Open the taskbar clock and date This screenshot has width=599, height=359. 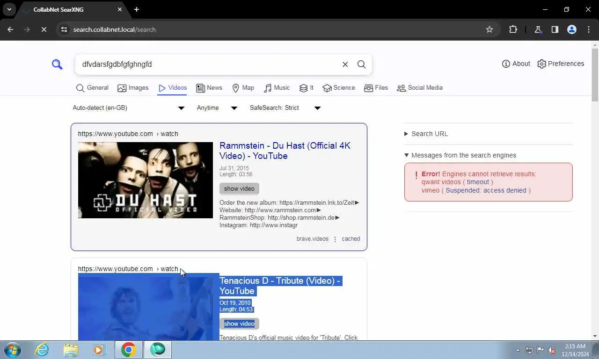tap(575, 350)
